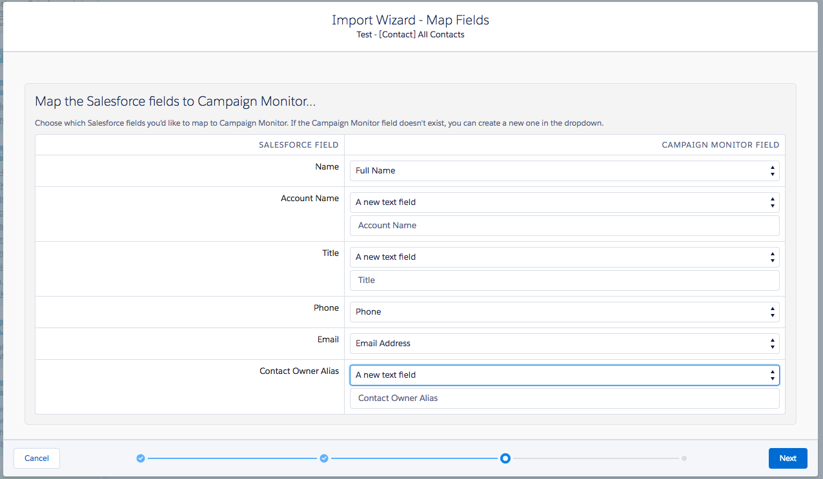Click the Email row label

tap(328, 340)
